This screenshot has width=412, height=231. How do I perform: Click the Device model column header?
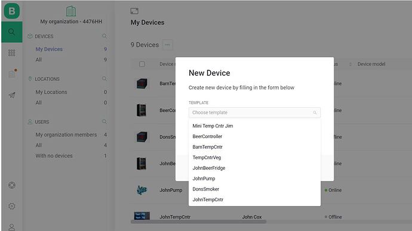pos(371,64)
